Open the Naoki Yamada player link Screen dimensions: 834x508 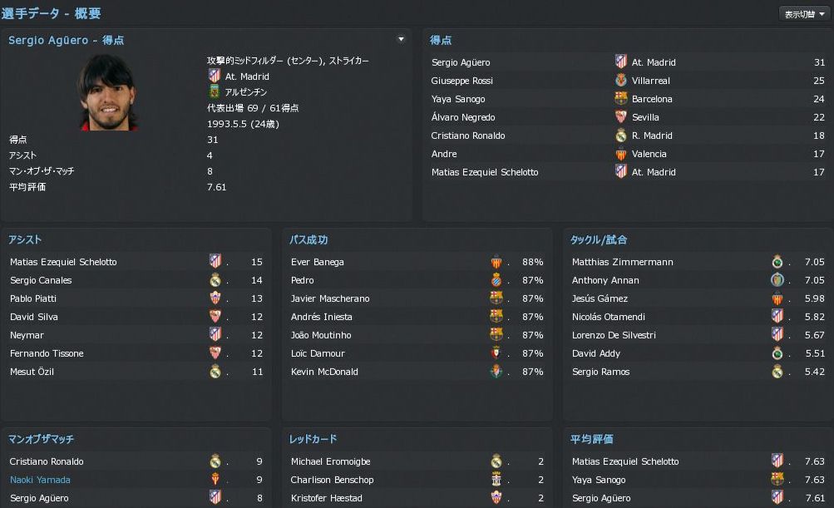coord(40,480)
